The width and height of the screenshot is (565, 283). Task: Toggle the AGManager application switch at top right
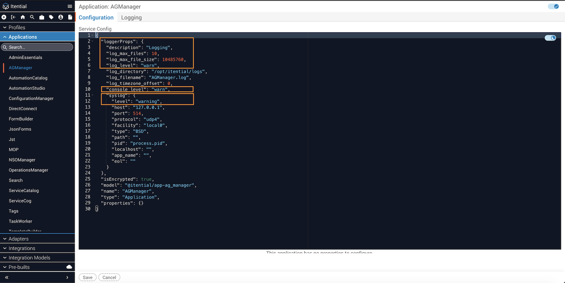(x=554, y=7)
